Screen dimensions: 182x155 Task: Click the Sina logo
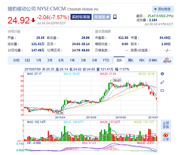coord(167,60)
